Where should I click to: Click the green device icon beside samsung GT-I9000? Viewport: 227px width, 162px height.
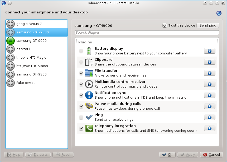10,41
